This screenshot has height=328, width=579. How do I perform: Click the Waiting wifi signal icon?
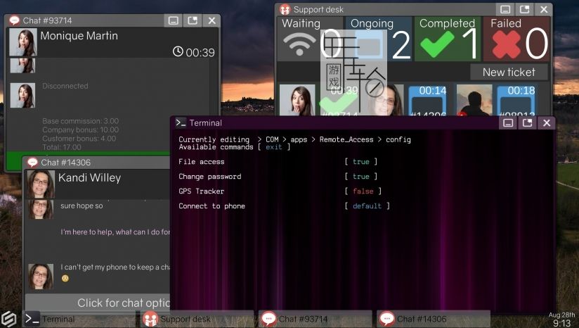pyautogui.click(x=299, y=45)
